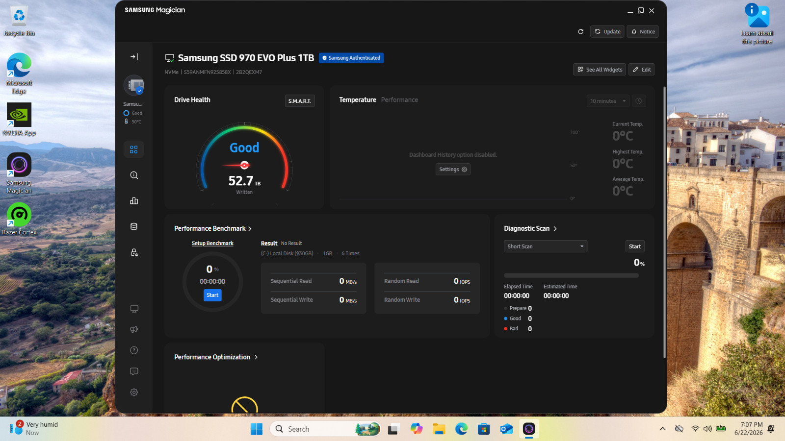785x441 pixels.
Task: Click the Wi-Fi network tray icon
Action: 695,429
